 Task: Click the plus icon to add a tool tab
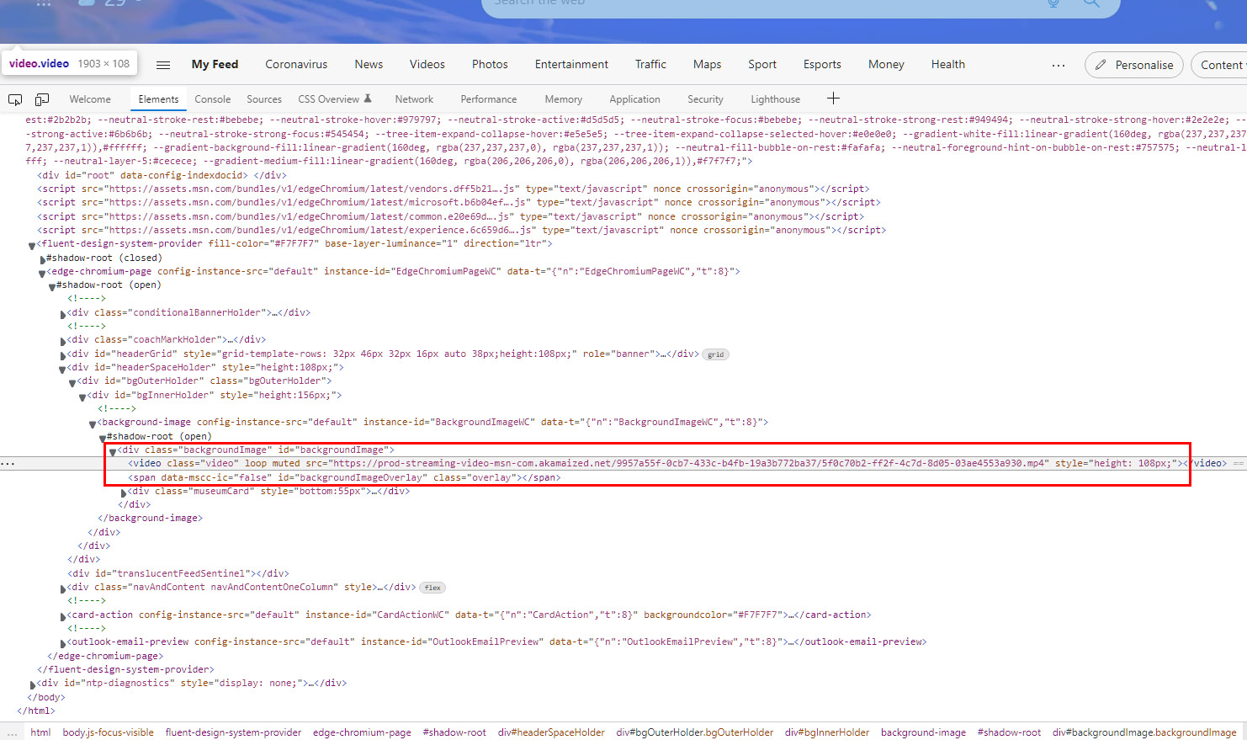[833, 98]
